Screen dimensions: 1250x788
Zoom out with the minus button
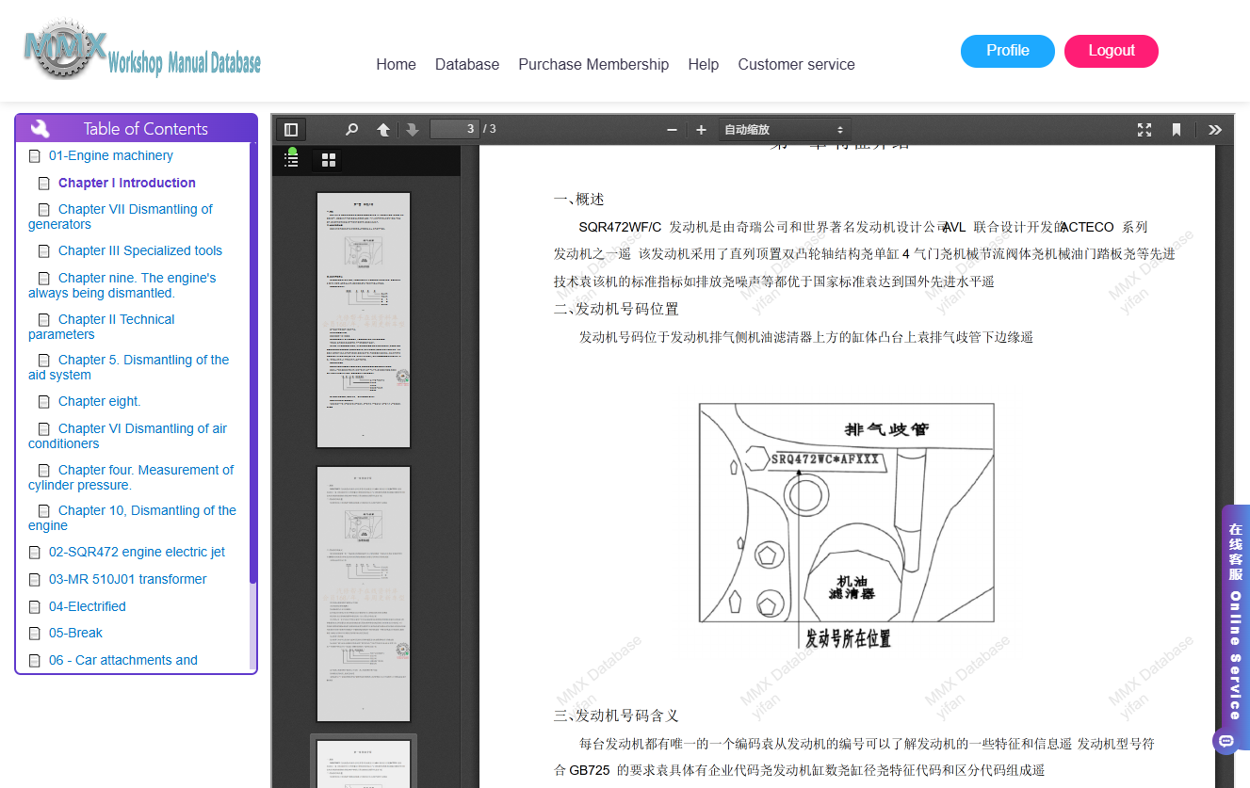[672, 130]
